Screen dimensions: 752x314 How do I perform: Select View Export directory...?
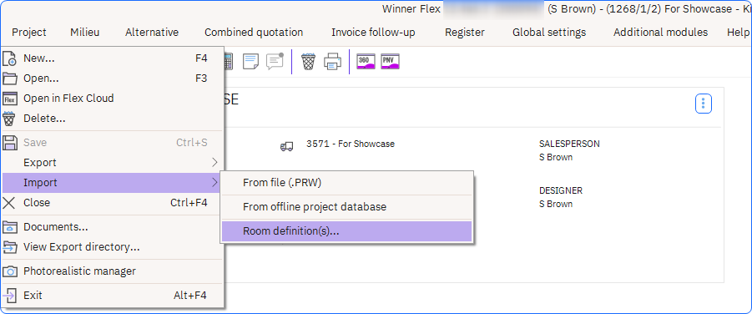click(x=112, y=247)
